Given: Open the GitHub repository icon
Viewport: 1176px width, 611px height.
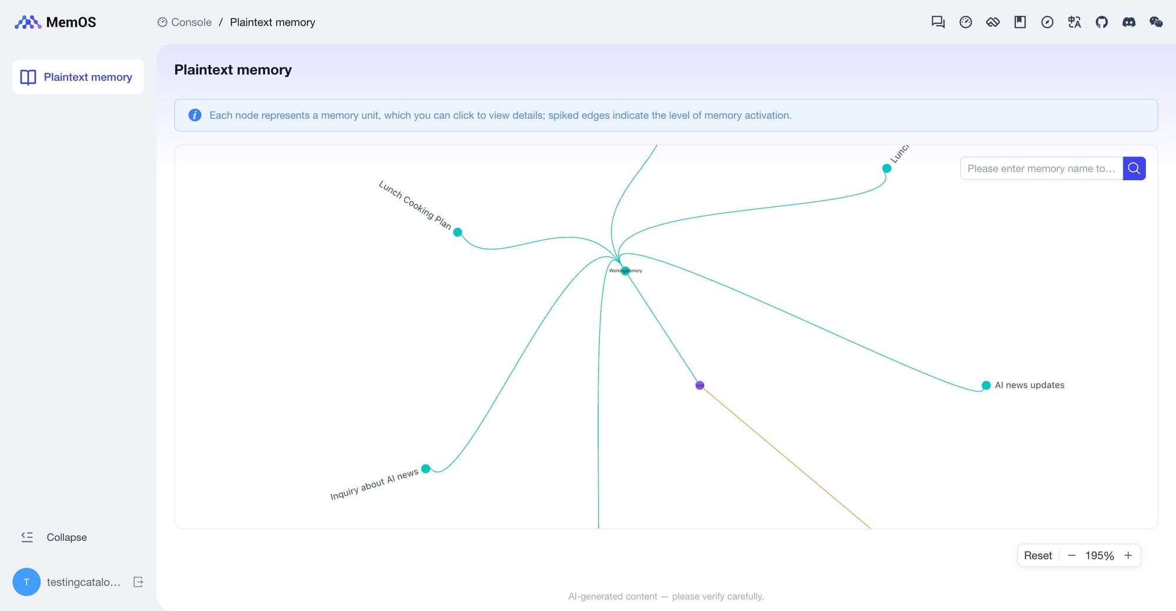Looking at the screenshot, I should tap(1101, 22).
